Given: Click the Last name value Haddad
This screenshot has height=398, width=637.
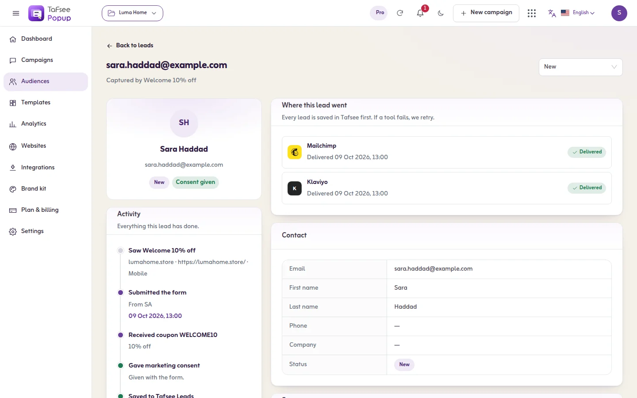Looking at the screenshot, I should pyautogui.click(x=406, y=307).
